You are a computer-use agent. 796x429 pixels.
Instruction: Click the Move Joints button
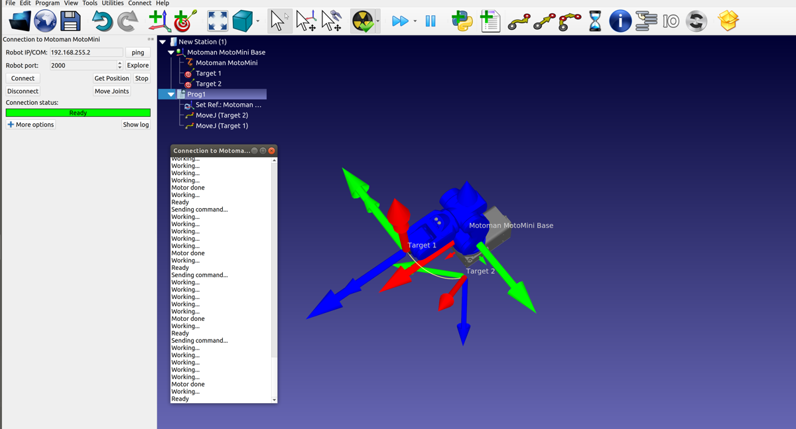[111, 91]
